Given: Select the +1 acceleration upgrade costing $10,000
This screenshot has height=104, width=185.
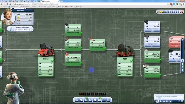Looking at the screenshot, I should [x=97, y=45].
